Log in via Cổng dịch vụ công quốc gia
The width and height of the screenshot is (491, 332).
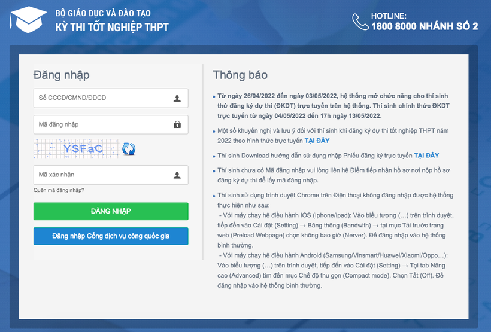[x=111, y=236]
